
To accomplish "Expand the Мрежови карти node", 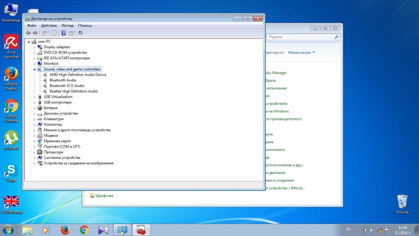I will tap(34, 141).
